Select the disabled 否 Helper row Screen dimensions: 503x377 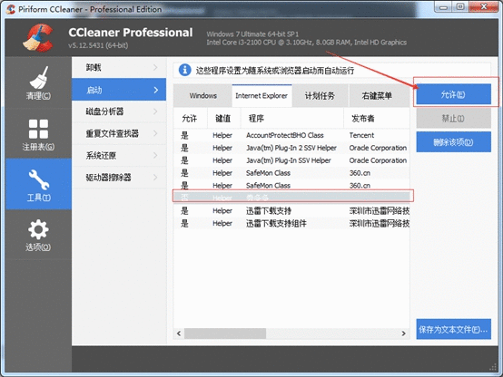tap(291, 198)
